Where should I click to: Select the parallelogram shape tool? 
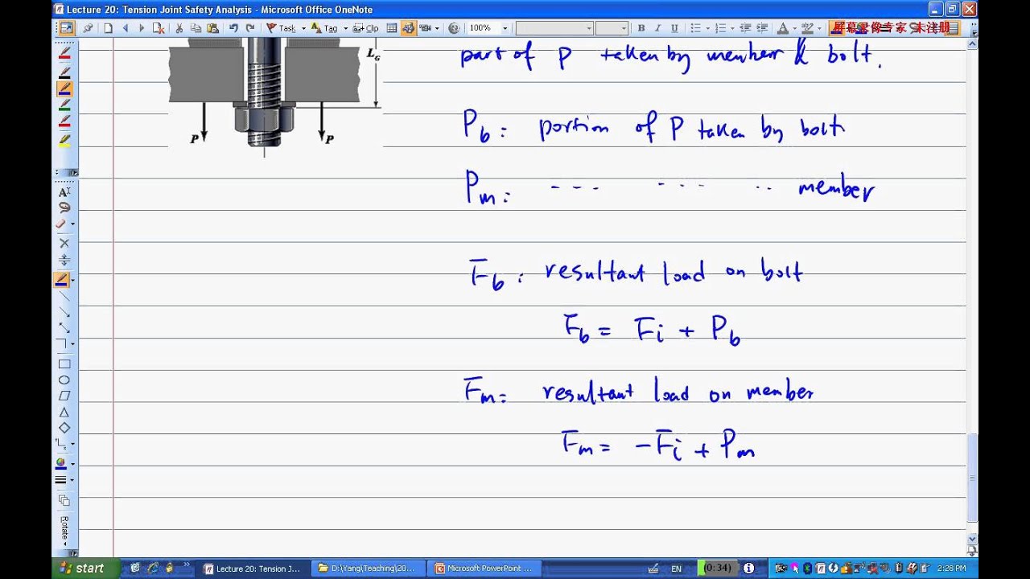point(64,396)
